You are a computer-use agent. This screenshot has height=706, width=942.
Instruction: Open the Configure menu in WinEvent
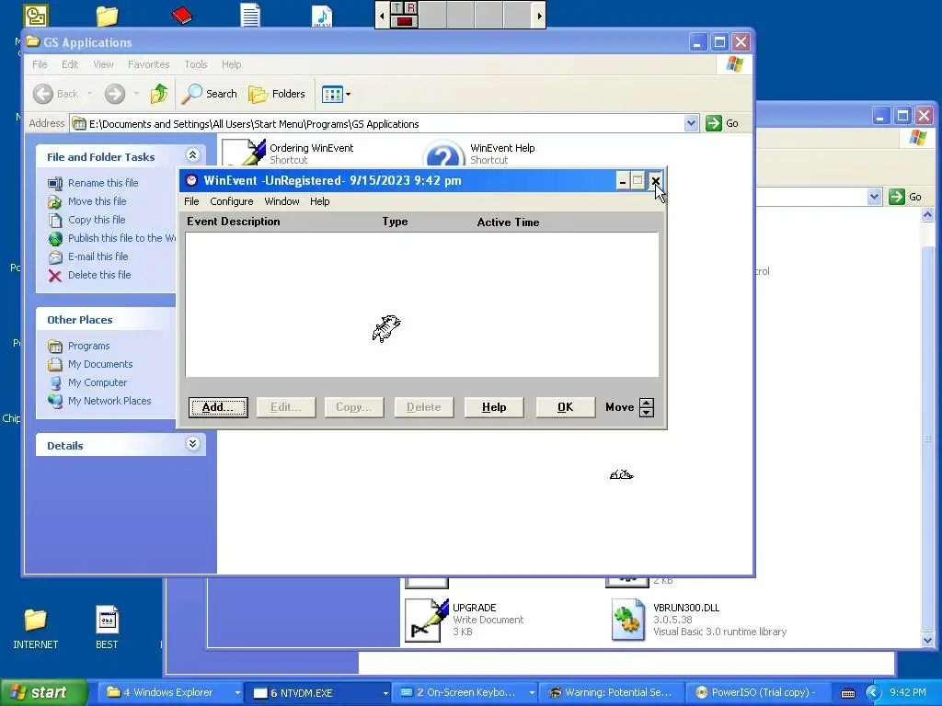click(x=231, y=201)
